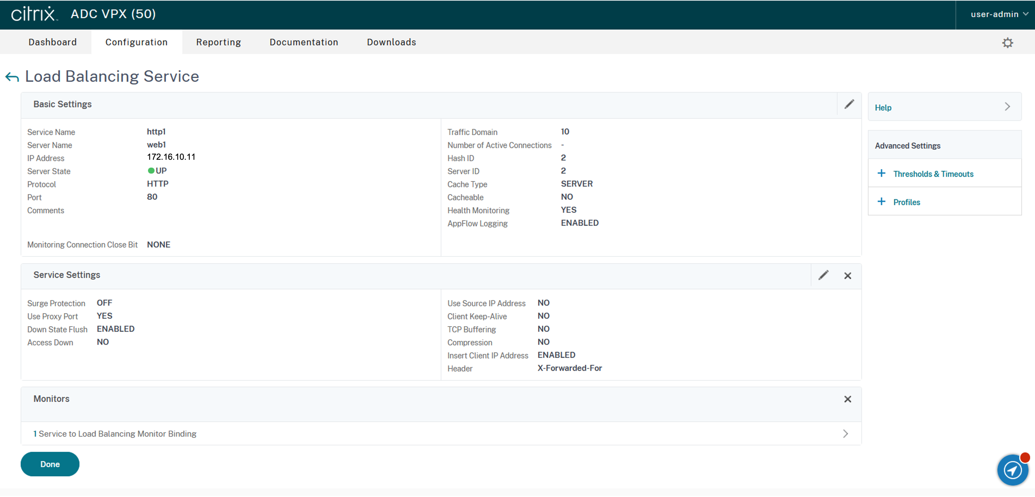Image resolution: width=1035 pixels, height=497 pixels.
Task: Edit Service Settings with pencil icon
Action: (x=823, y=275)
